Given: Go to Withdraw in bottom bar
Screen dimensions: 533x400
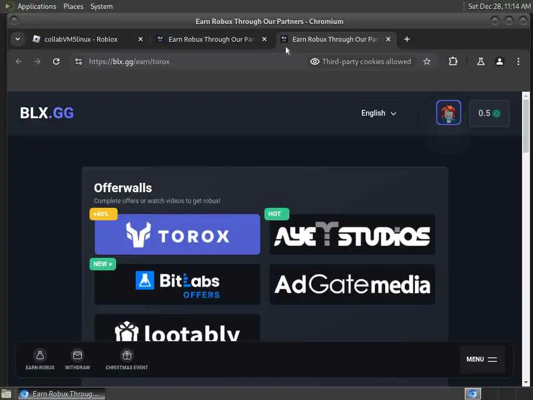Looking at the screenshot, I should (78, 359).
